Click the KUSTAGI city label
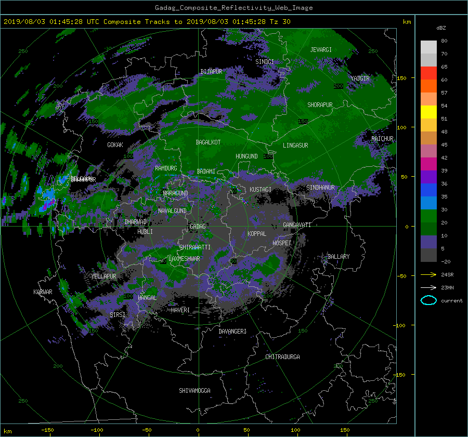Viewport: 468px width, 437px height. tap(261, 190)
